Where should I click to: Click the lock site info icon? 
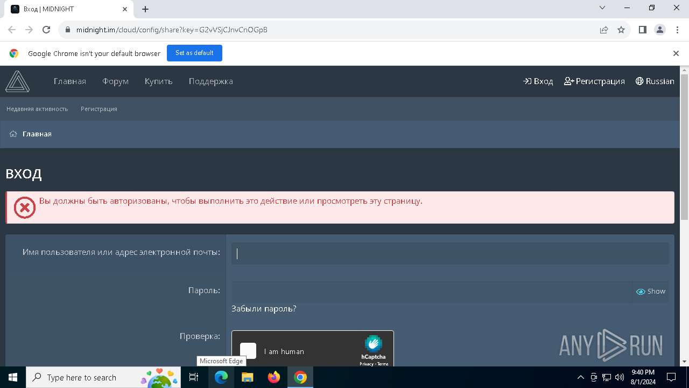tap(67, 30)
